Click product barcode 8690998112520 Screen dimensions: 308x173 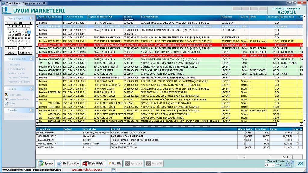point(47,136)
